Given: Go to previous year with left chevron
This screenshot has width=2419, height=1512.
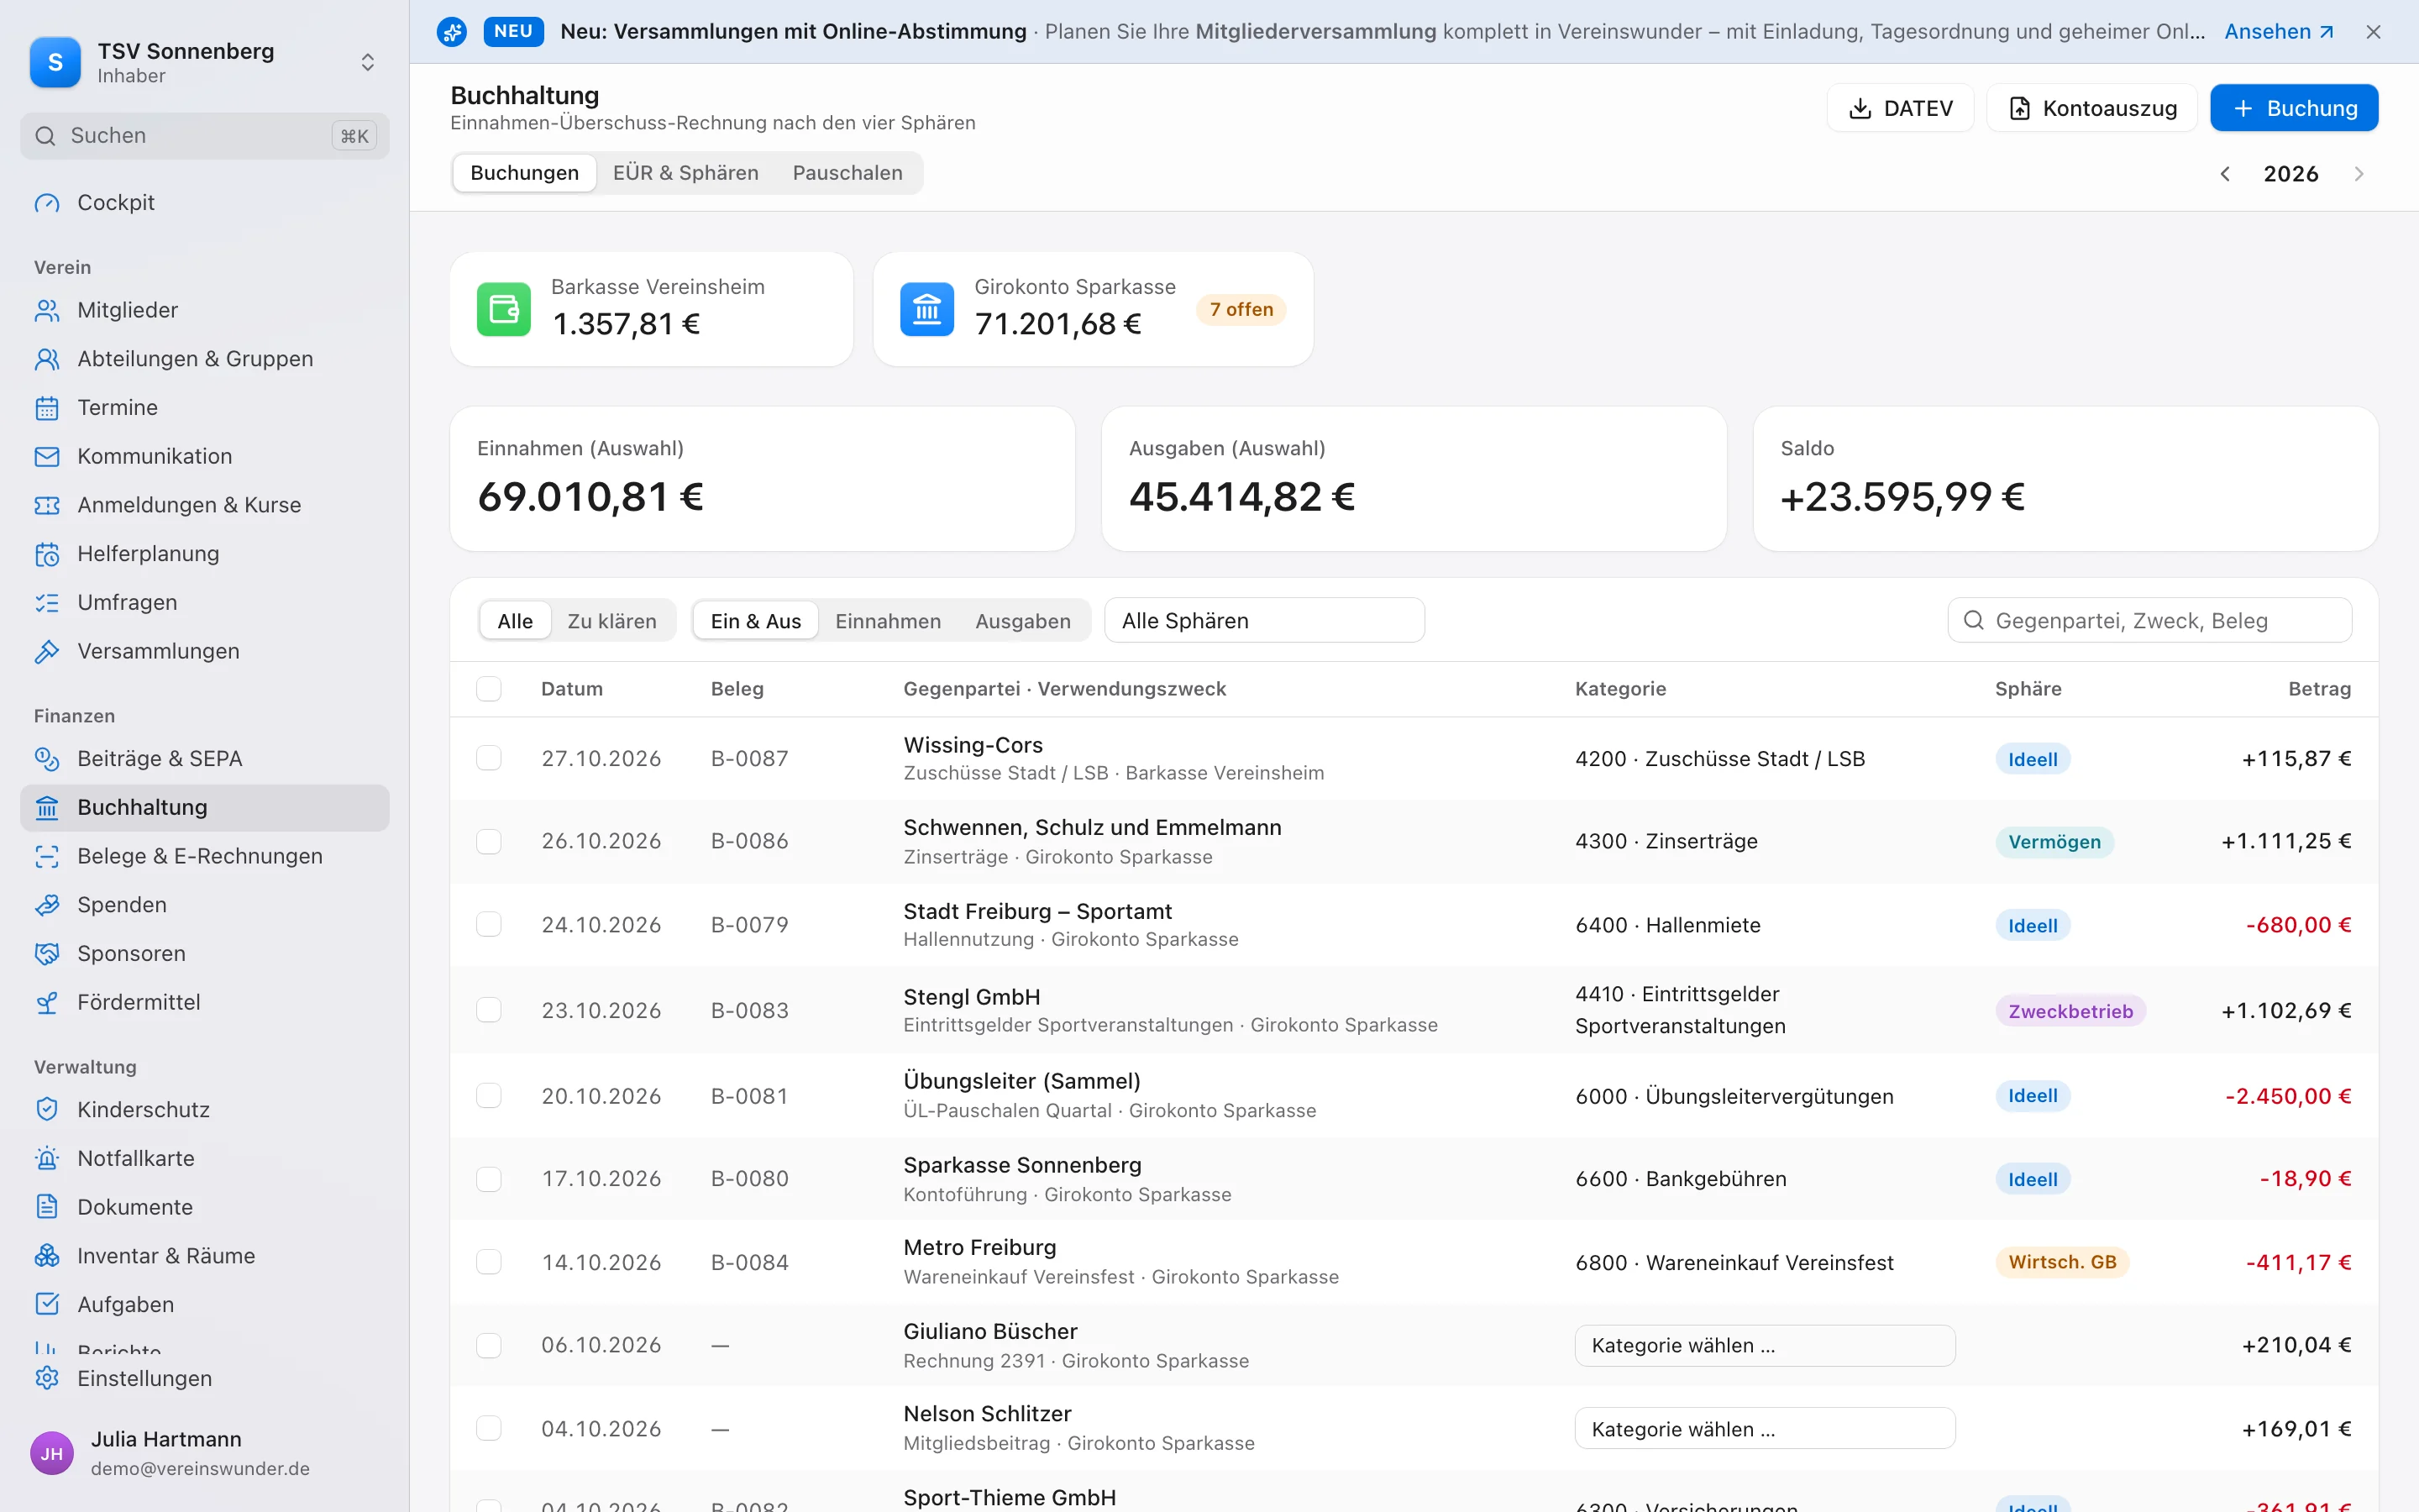Looking at the screenshot, I should tap(2225, 174).
